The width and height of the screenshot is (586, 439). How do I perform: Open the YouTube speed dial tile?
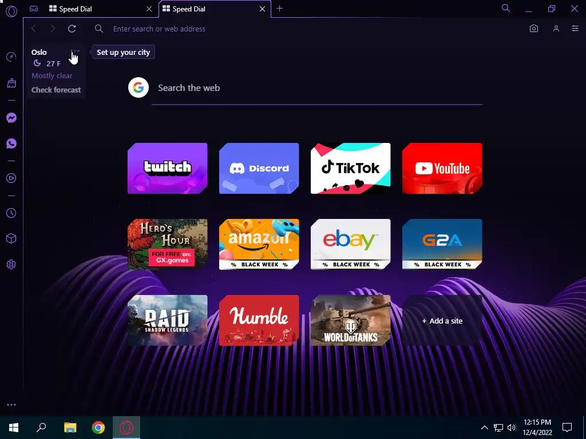pyautogui.click(x=442, y=169)
